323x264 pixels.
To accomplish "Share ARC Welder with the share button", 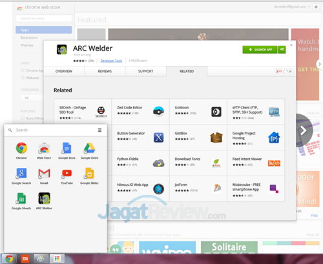I will tap(282, 50).
